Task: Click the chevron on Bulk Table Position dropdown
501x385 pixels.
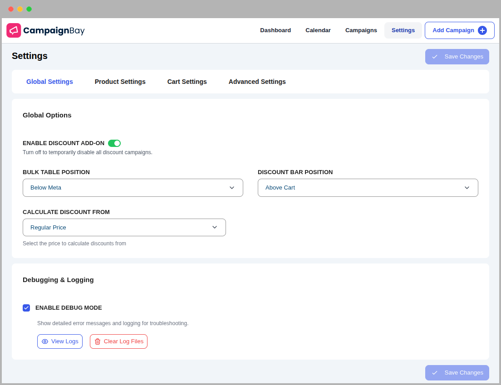Action: pyautogui.click(x=232, y=187)
